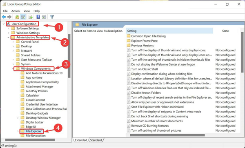245x148 pixels.
Task: Click the Filter funnel toolbar icon
Action: tap(52, 17)
